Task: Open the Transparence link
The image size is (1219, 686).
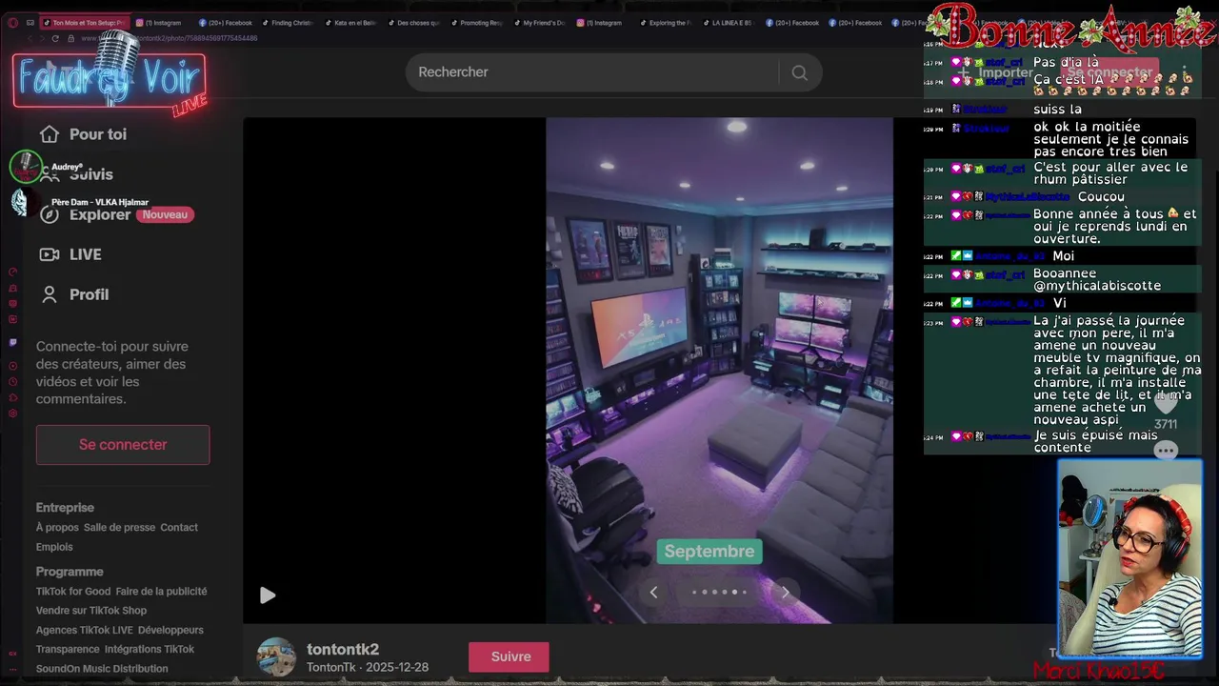Action: (68, 649)
